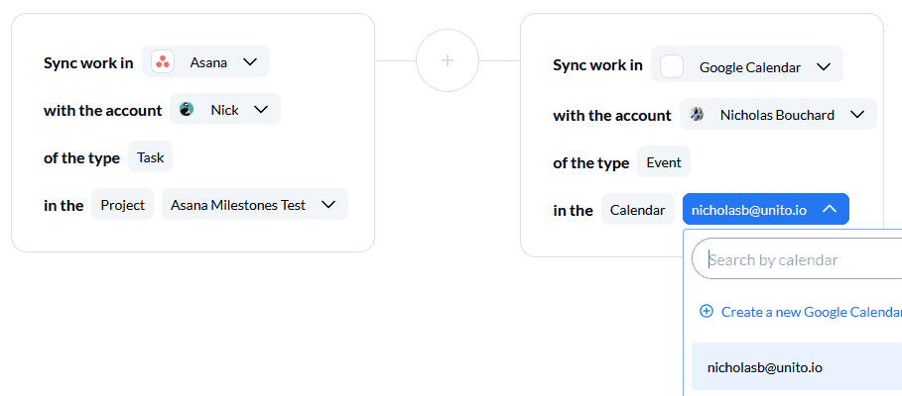Click Nicholas Bouchard's account avatar

pos(697,114)
